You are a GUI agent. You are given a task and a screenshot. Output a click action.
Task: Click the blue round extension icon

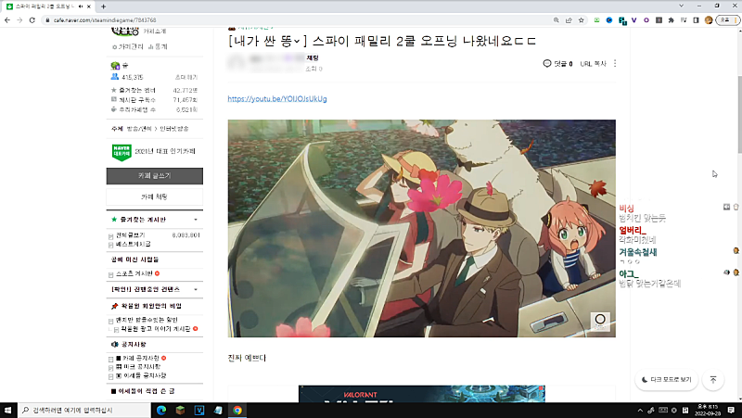point(609,20)
